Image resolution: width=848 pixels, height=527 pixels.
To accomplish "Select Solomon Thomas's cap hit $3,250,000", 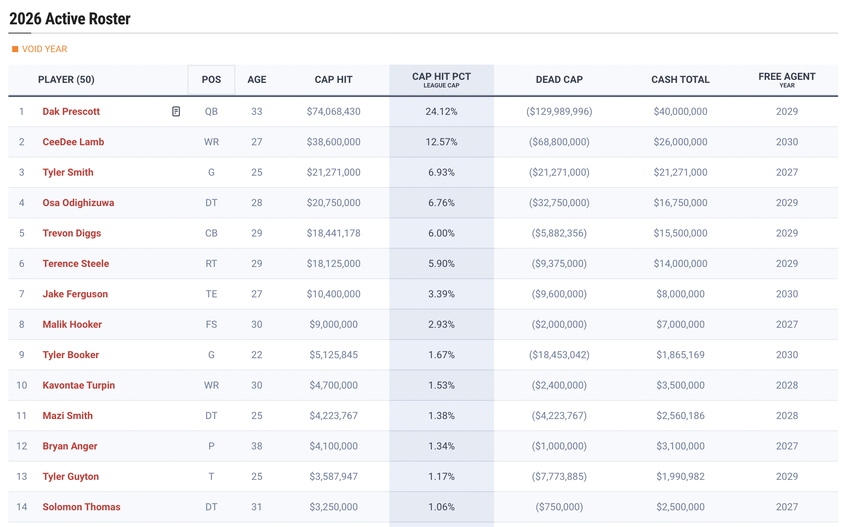I will click(x=334, y=507).
